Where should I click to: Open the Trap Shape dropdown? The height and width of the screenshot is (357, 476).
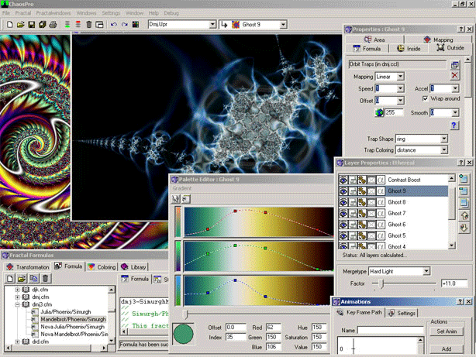click(x=443, y=138)
